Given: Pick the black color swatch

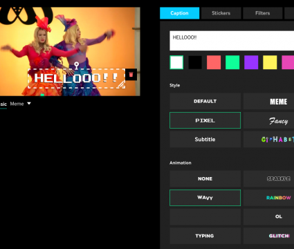Looking at the screenshot, I should tap(195, 62).
